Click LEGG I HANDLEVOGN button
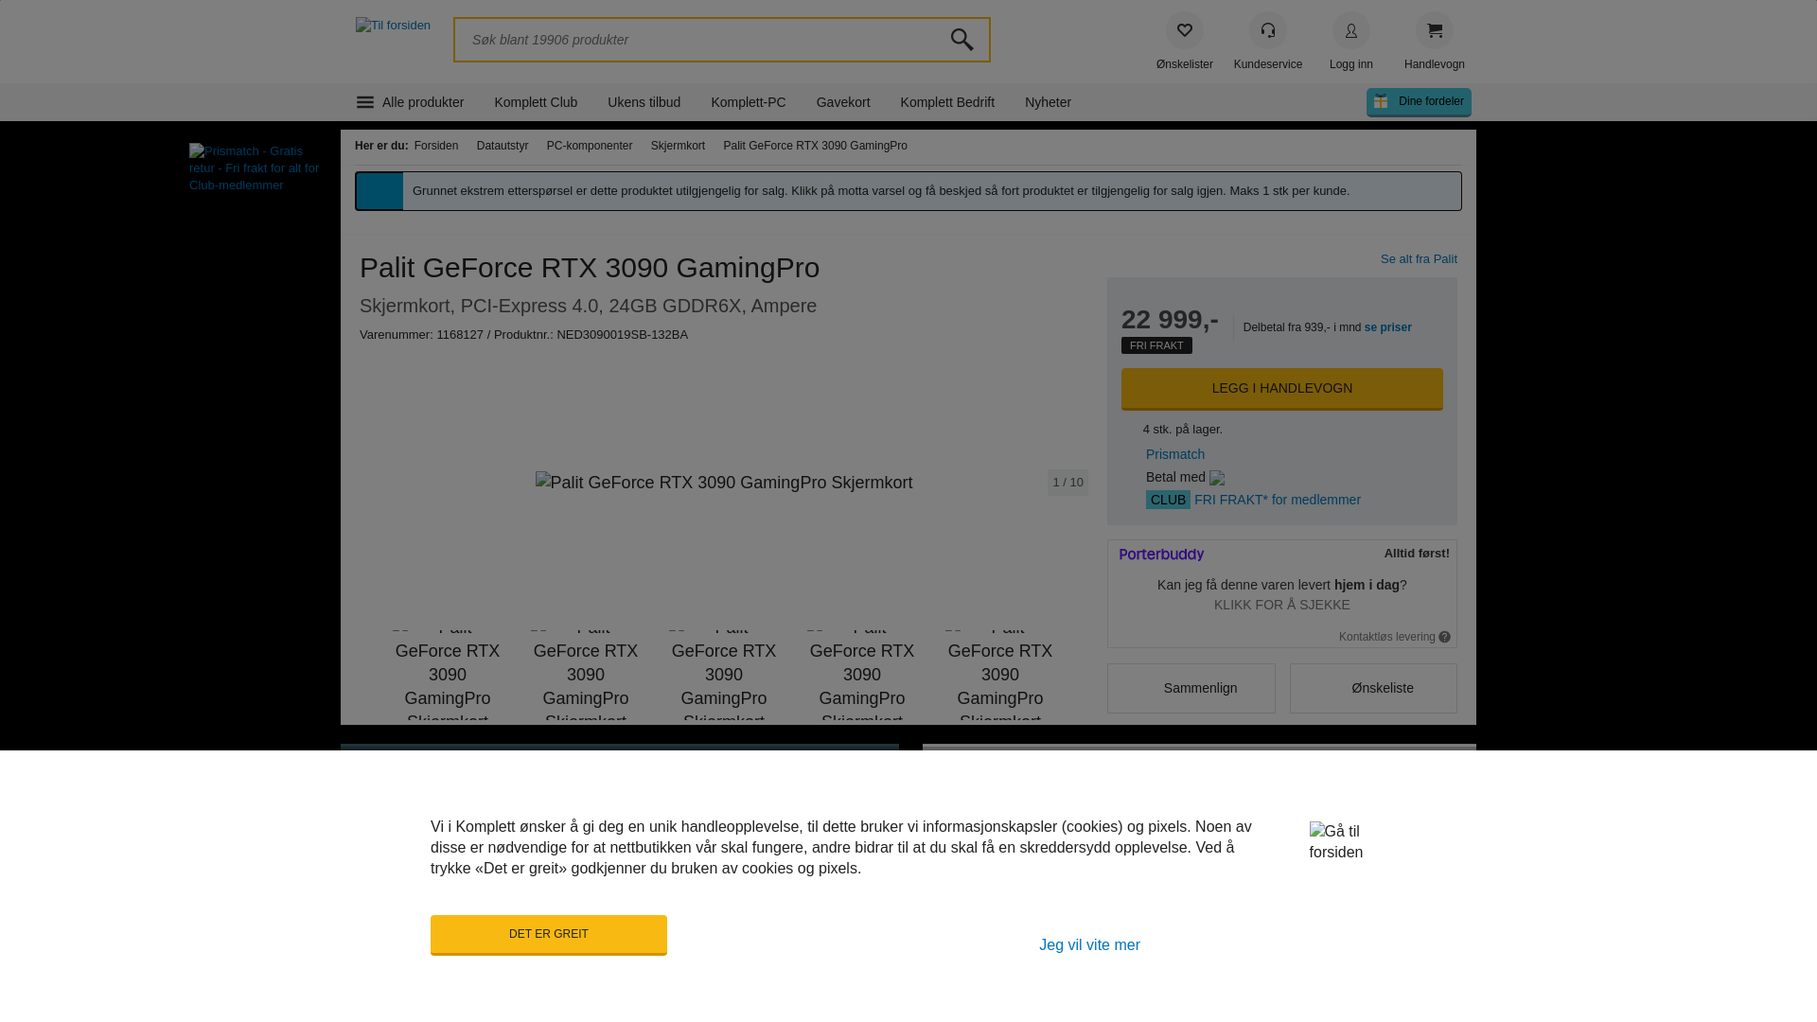Image resolution: width=1817 pixels, height=1022 pixels. 1281,389
